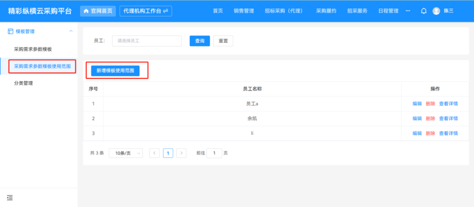Click 查看详情 for 余凯
Viewport: 474px width, 207px height.
point(448,118)
